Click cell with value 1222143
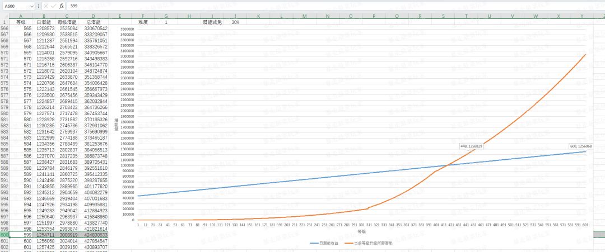Image resolution: width=605 pixels, height=252 pixels. click(44, 89)
